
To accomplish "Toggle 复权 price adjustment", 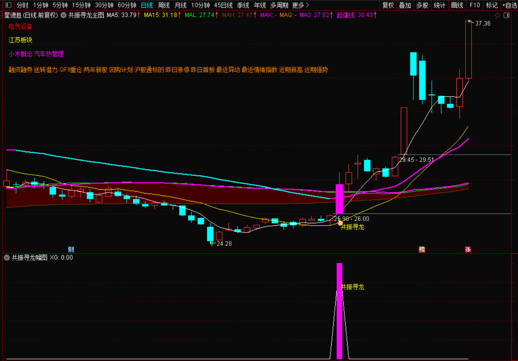I will click(388, 5).
